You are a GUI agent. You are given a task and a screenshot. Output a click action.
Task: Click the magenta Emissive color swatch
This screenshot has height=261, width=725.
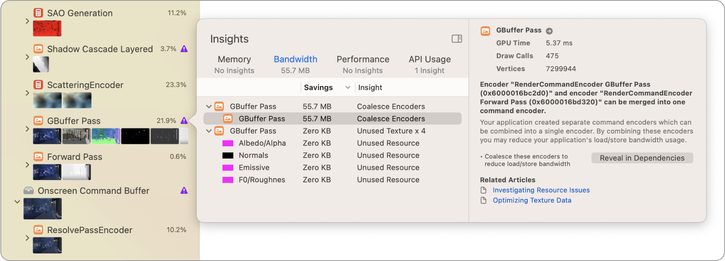point(228,167)
